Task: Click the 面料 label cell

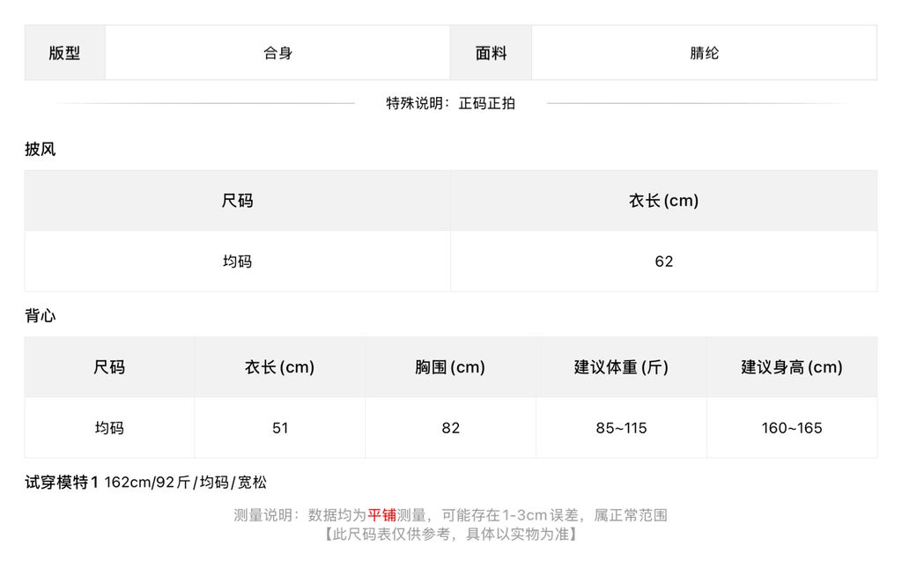Action: [x=491, y=53]
